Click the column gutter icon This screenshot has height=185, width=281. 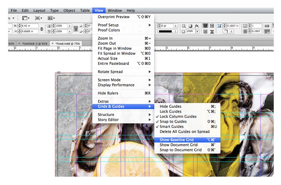coord(245,31)
